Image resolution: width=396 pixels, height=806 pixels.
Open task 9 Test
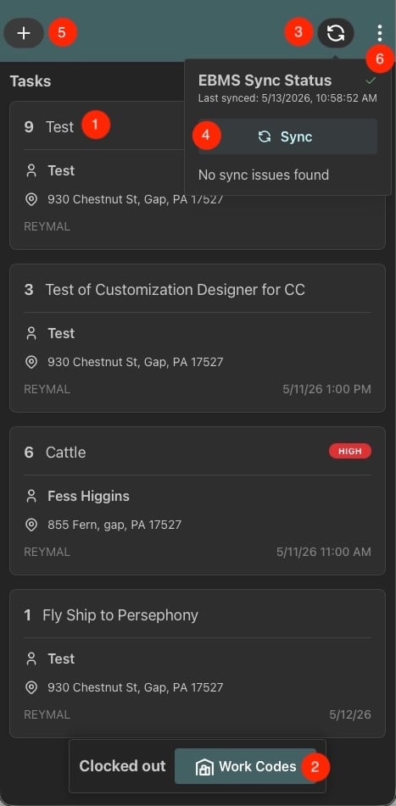(198, 175)
